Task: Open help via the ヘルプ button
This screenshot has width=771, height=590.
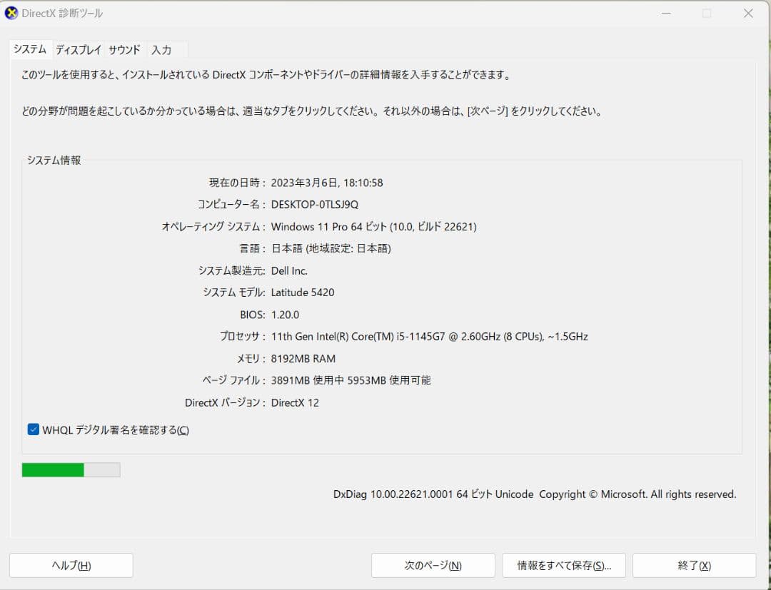Action: click(x=71, y=565)
